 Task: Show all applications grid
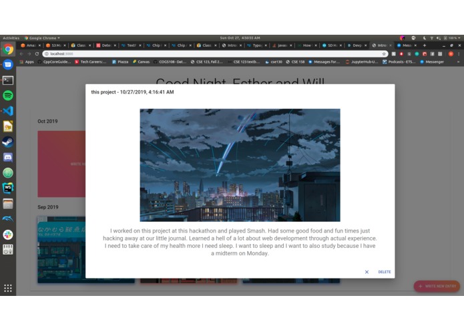(8, 288)
